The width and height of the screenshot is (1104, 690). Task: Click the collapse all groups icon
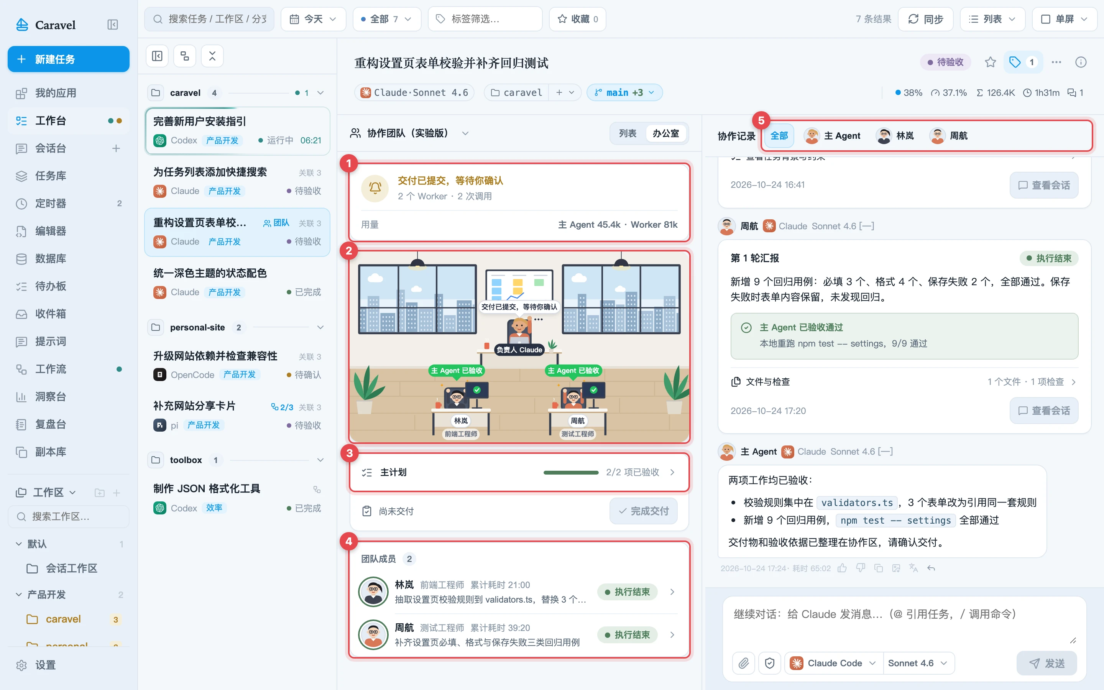click(212, 56)
